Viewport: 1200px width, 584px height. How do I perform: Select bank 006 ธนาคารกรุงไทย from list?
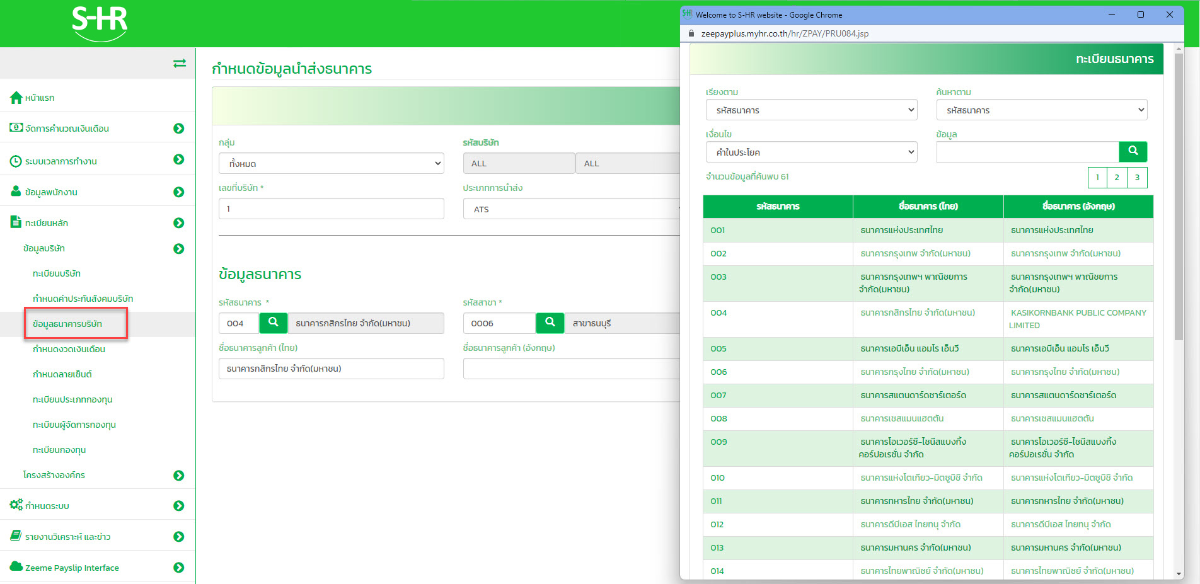[x=928, y=372]
